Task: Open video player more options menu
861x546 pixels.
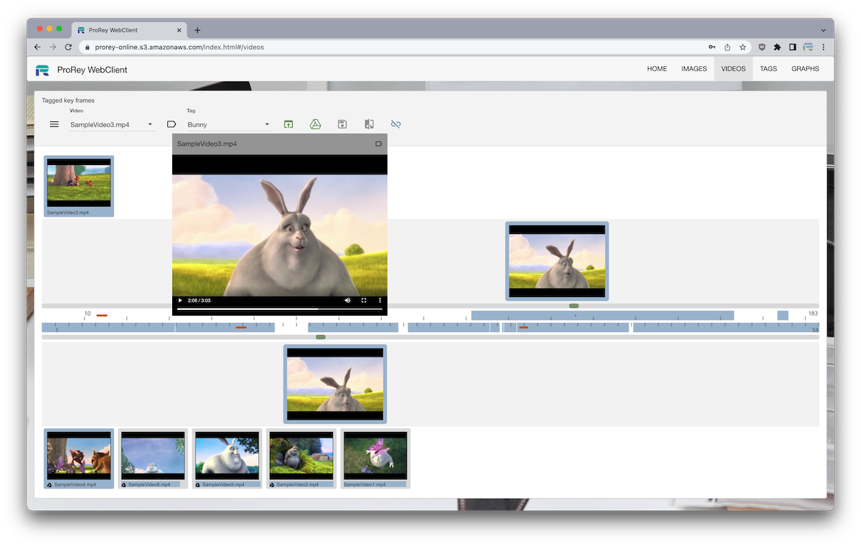Action: coord(380,301)
